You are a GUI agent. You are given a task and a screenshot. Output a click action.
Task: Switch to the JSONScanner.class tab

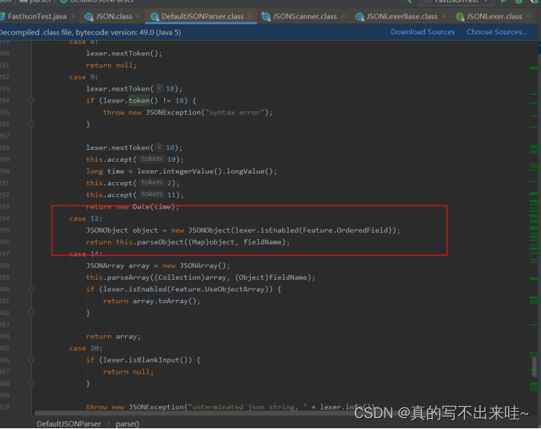coord(304,16)
